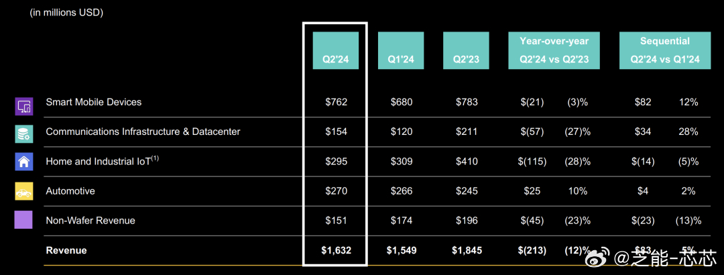Click the $1,845 Q2'23 revenue total

pos(467,250)
